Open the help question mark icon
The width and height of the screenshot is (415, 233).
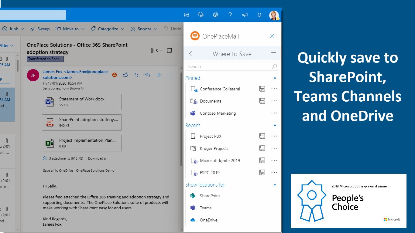[x=230, y=15]
